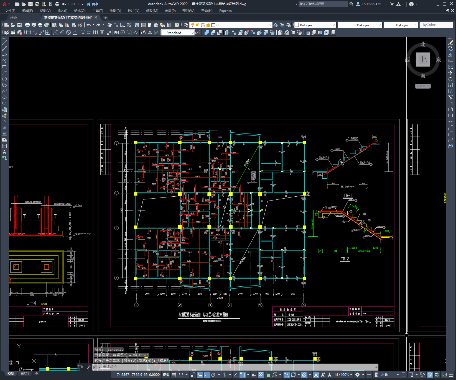Select the Circle tool in the draw toolbar
Screen dimensions: 456x380
pos(4,79)
